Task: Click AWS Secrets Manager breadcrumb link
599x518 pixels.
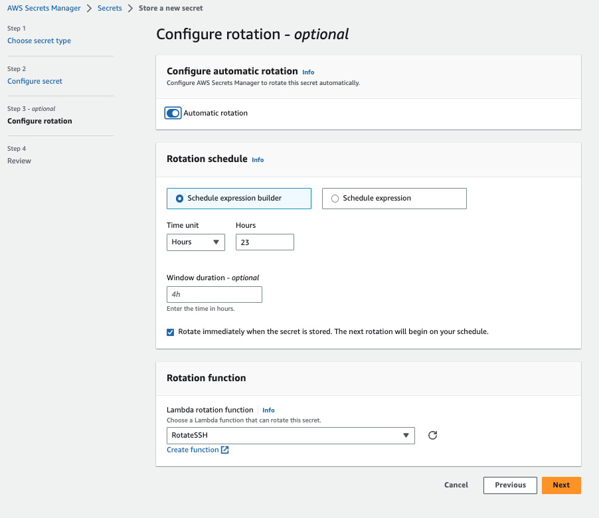Action: [44, 9]
